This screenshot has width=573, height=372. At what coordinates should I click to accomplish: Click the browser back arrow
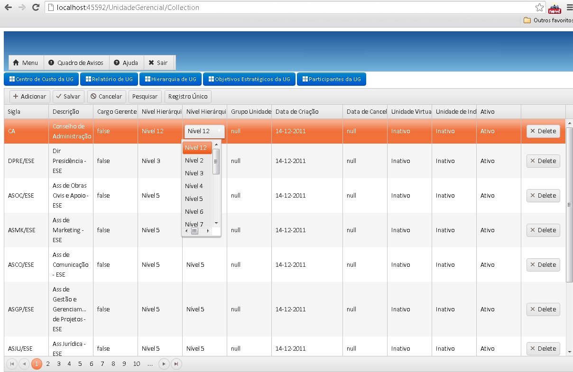(x=8, y=8)
